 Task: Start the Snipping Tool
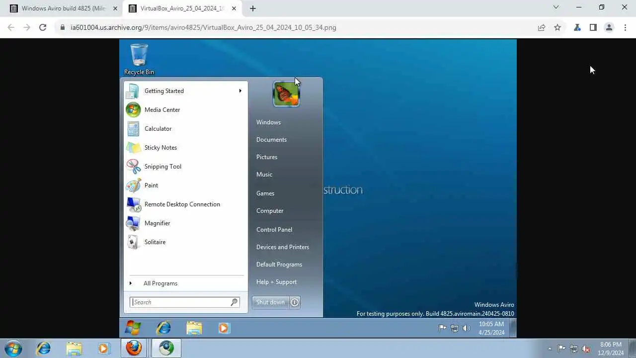coord(162,167)
